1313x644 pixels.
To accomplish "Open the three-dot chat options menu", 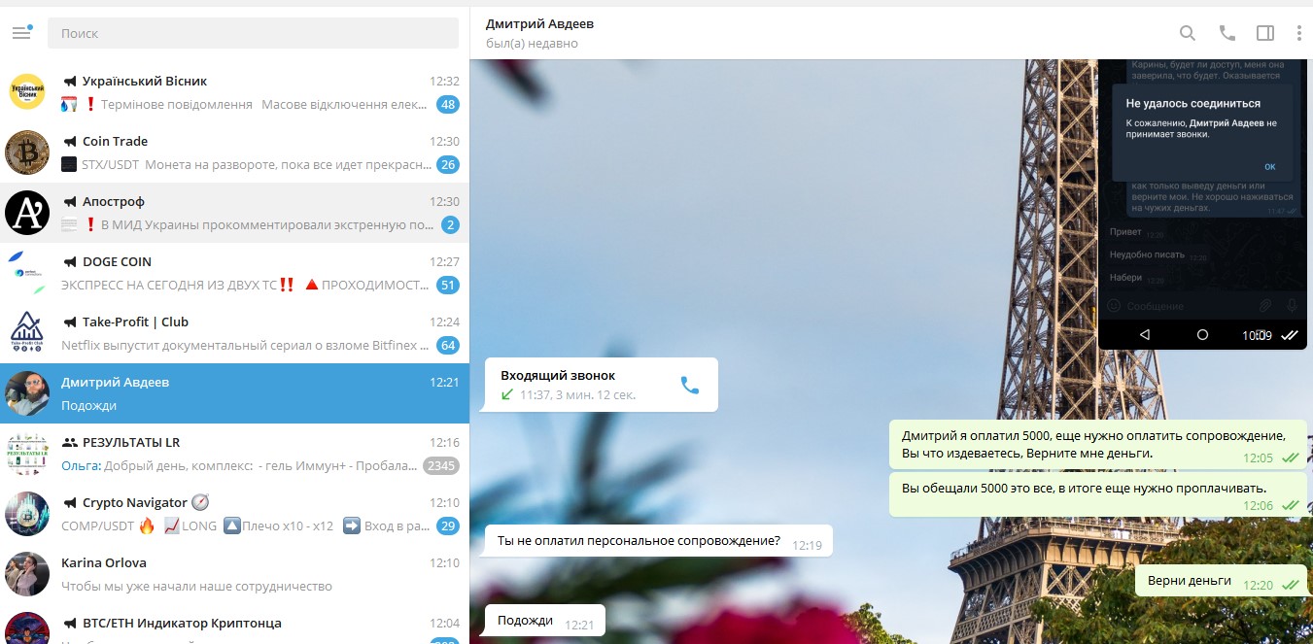I will 1298,33.
